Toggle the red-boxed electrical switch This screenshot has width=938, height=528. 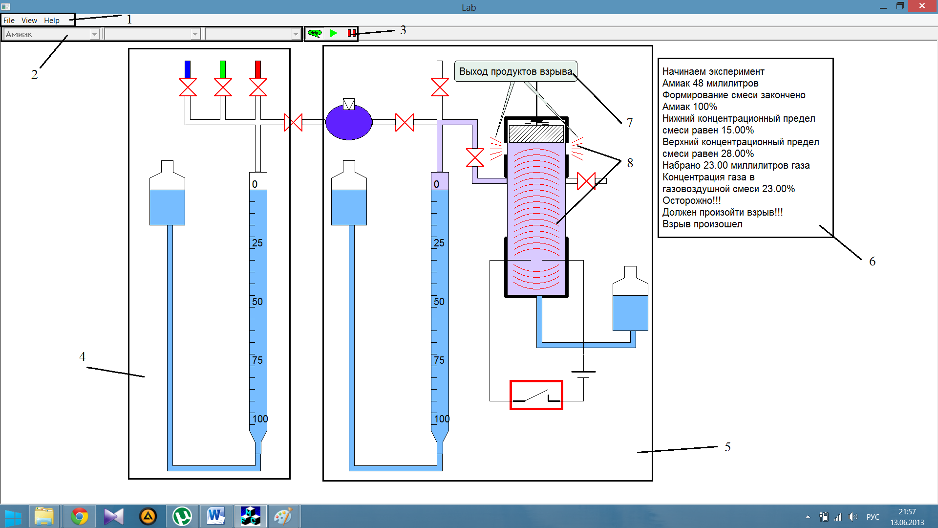pyautogui.click(x=536, y=395)
